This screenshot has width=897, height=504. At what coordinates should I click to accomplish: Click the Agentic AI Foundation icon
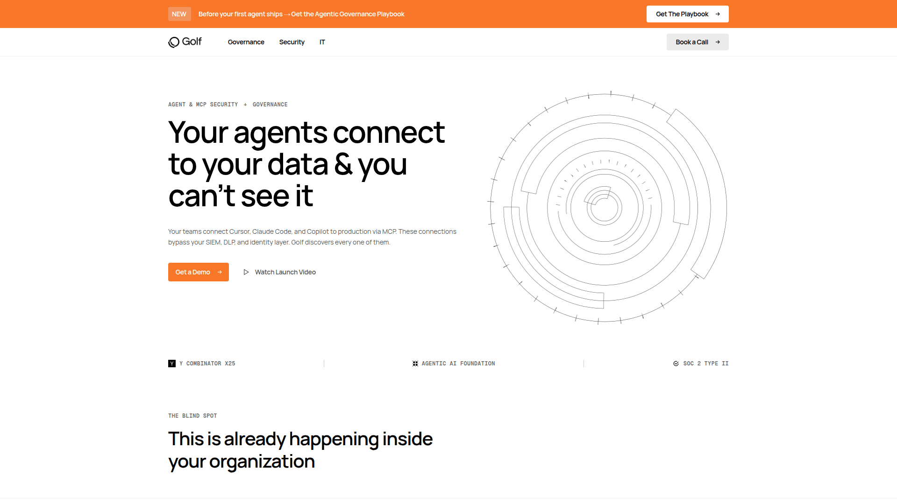coord(415,364)
